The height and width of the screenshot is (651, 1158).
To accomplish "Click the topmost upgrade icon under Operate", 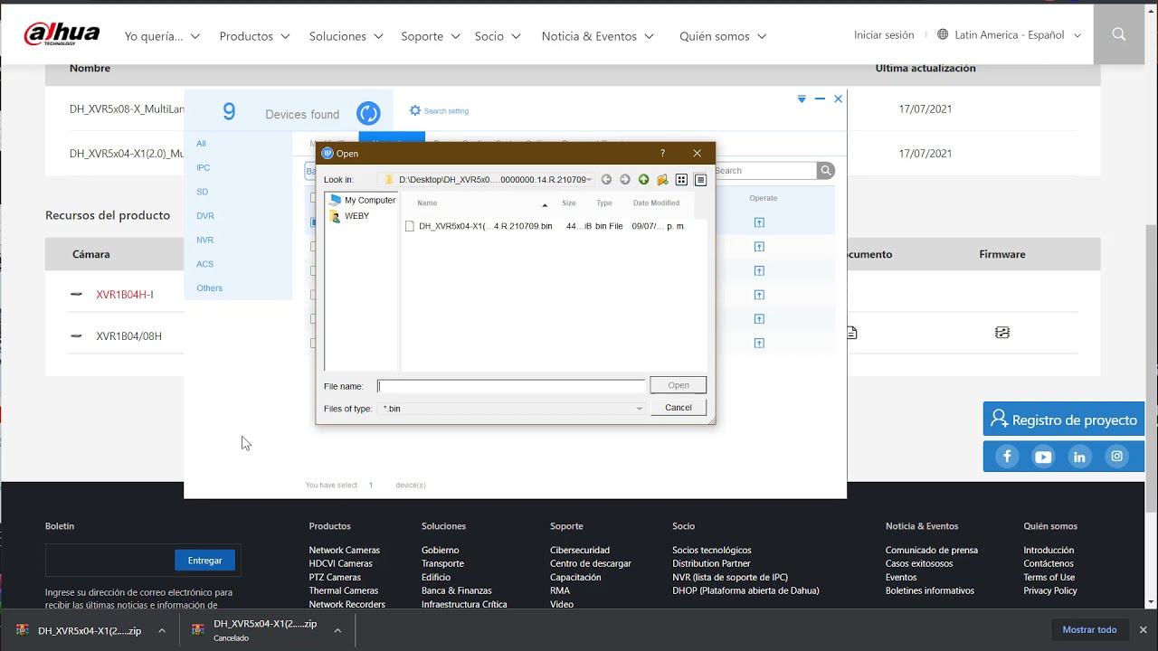I will click(759, 222).
